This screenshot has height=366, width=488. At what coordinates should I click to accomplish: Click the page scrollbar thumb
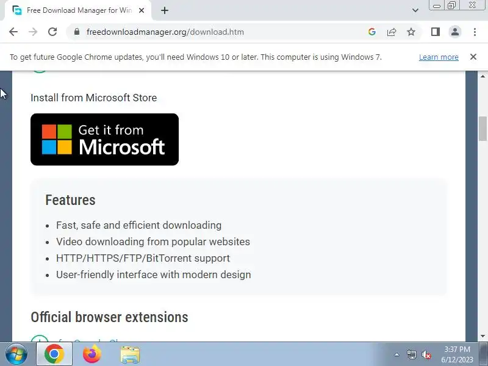tap(483, 128)
